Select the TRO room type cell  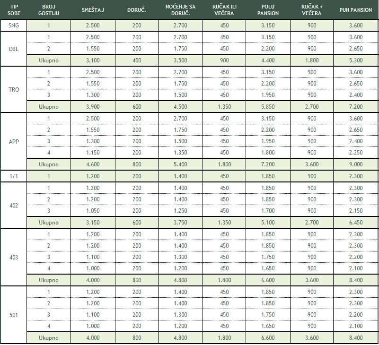(x=14, y=90)
